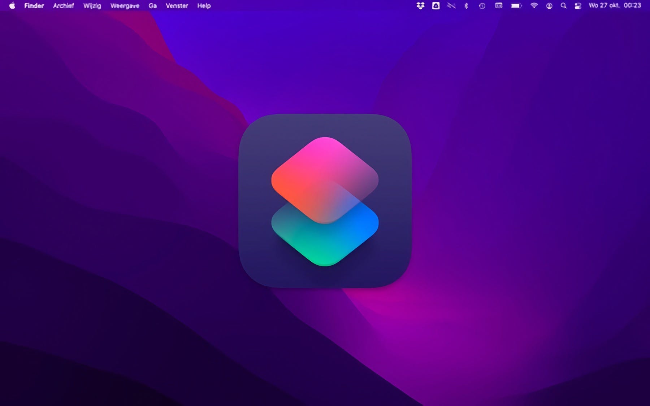Open the Finder menu

tap(34, 6)
